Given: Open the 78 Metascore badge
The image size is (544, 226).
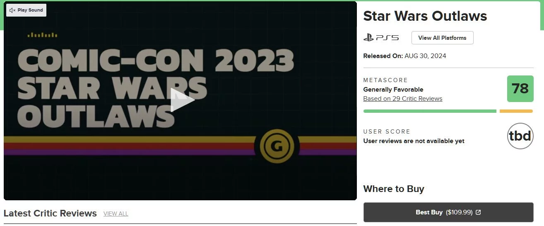Looking at the screenshot, I should pos(520,89).
